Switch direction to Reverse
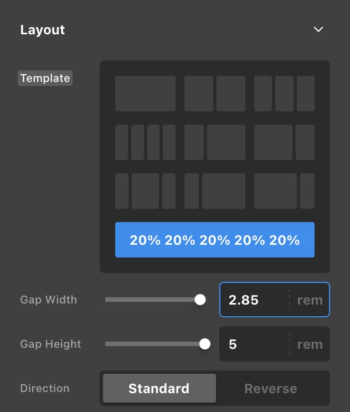Viewport: 350px width, 412px height. [271, 388]
